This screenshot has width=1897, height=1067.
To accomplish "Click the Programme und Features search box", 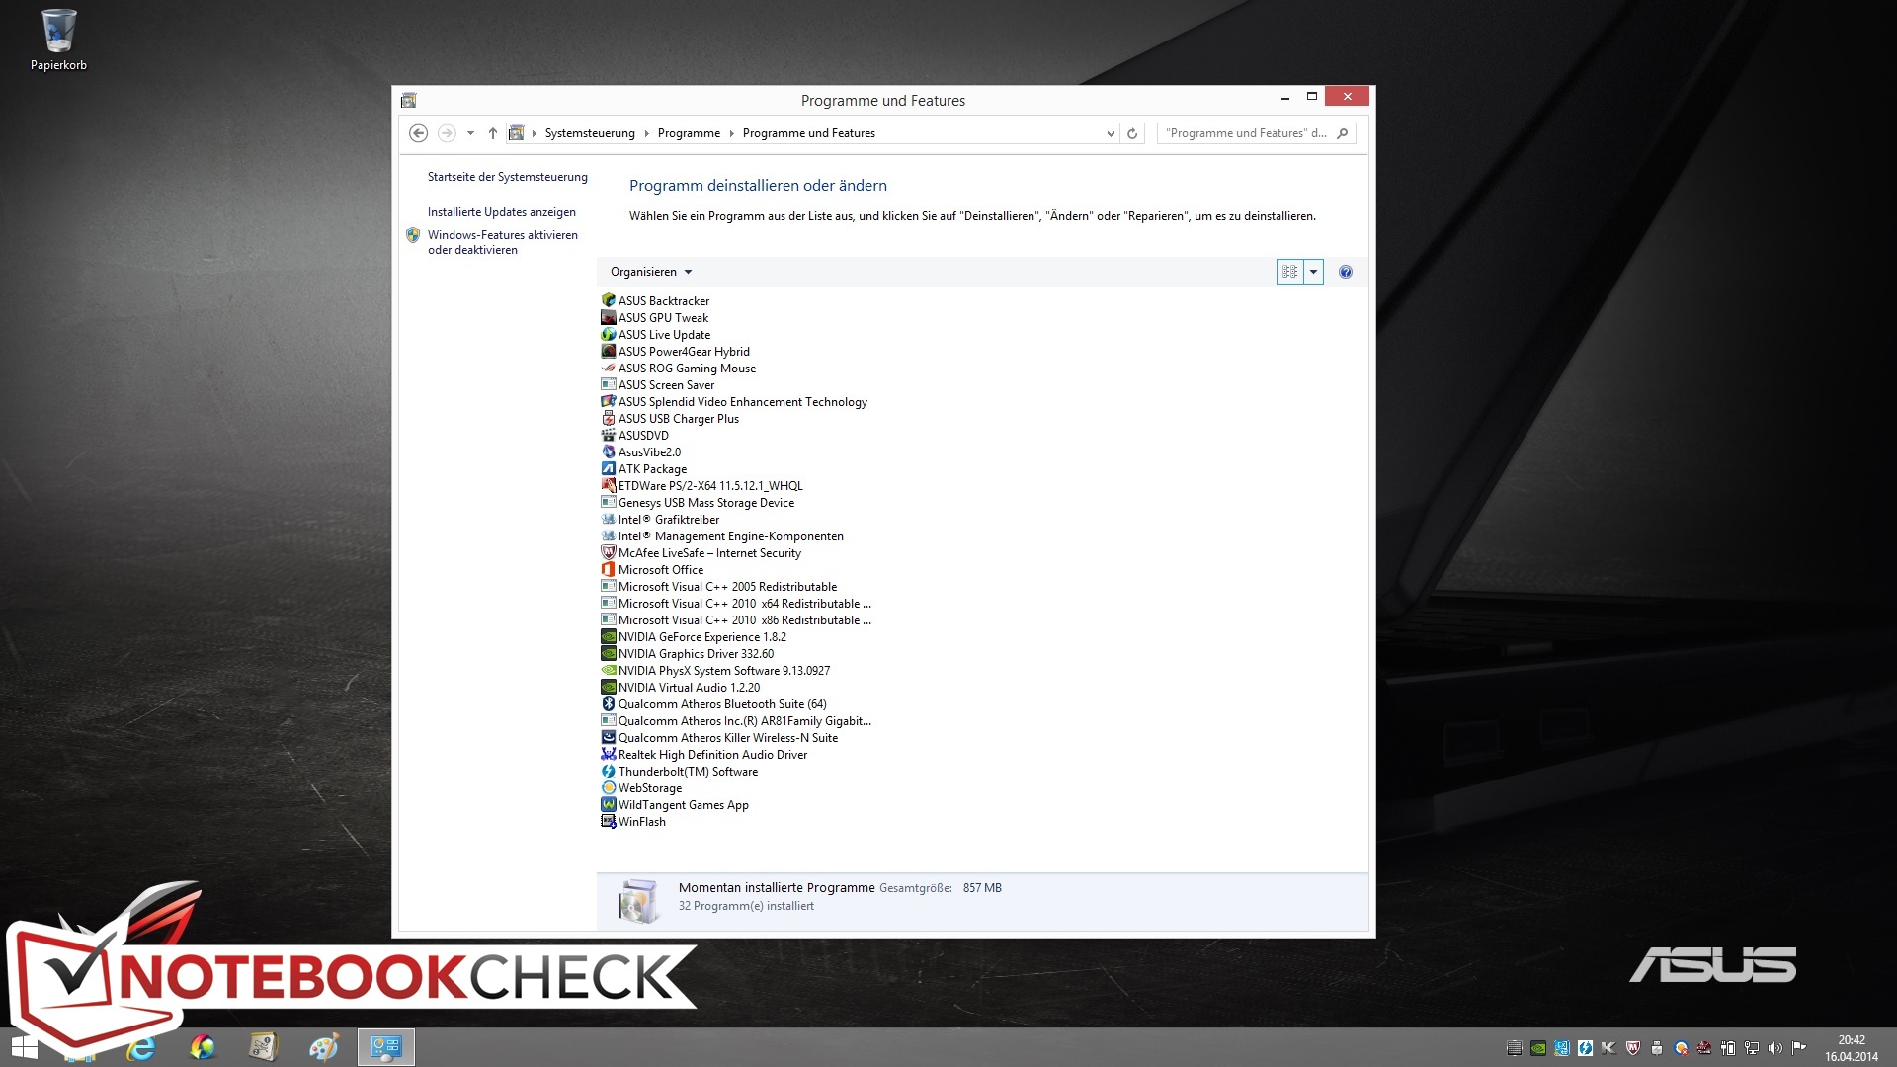I will 1245,133.
